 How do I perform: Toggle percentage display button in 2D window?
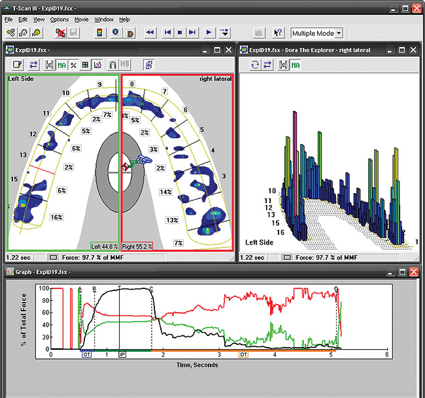[x=73, y=65]
